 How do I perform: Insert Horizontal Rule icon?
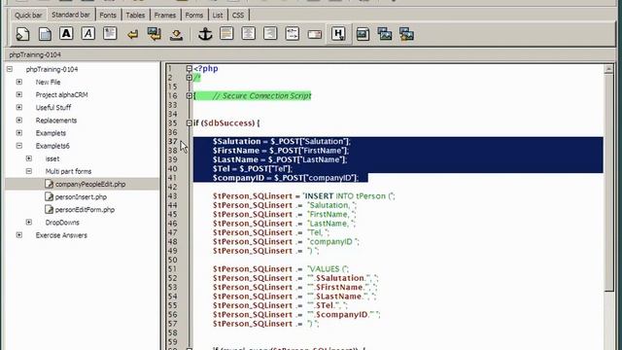(226, 34)
